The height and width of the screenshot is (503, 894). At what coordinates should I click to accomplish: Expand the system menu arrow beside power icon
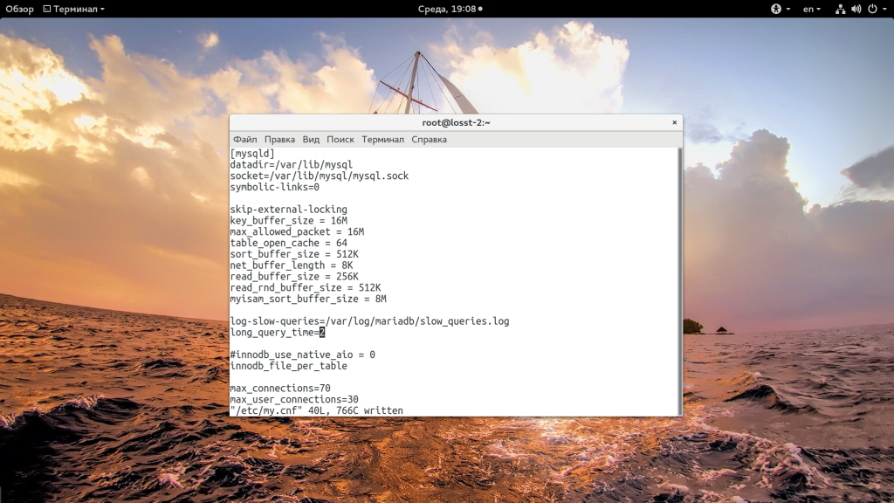tap(884, 9)
